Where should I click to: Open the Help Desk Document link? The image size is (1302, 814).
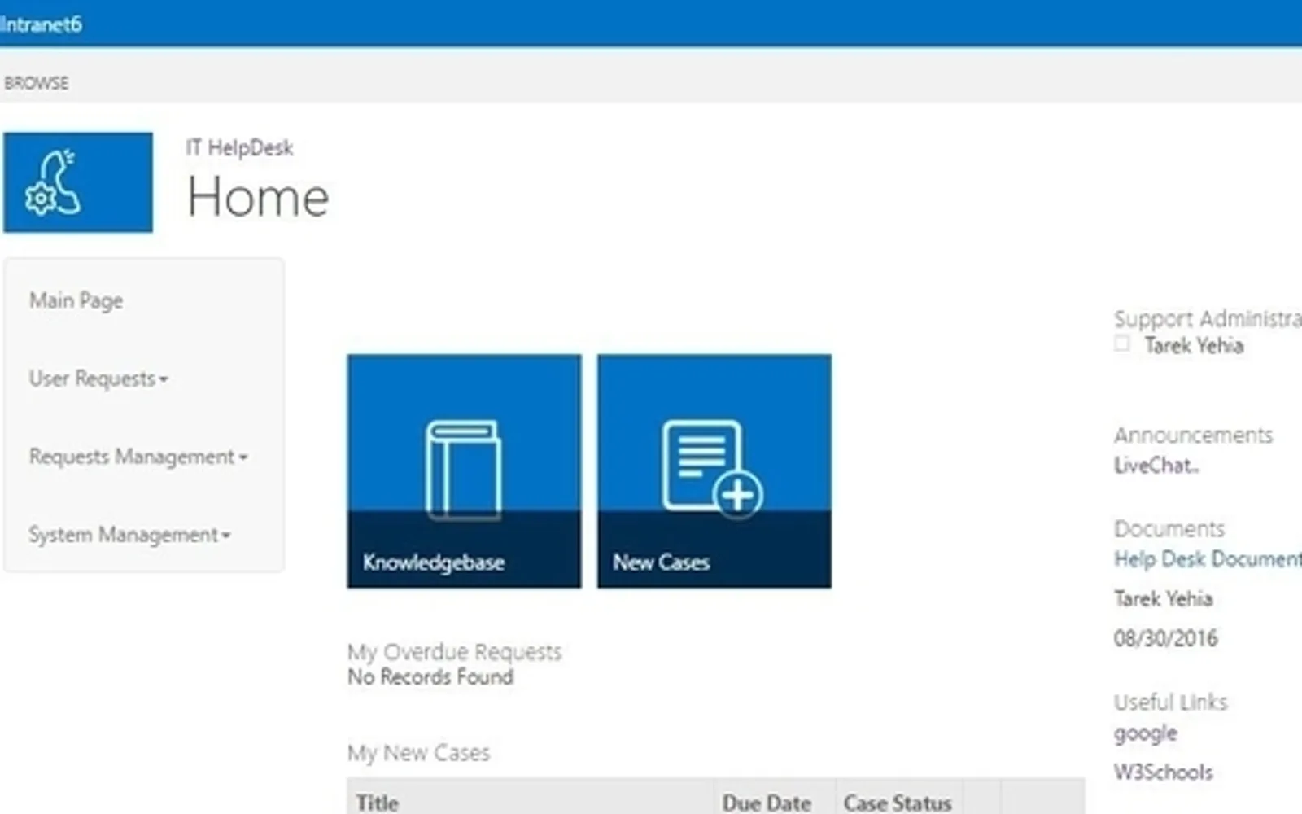(x=1208, y=559)
